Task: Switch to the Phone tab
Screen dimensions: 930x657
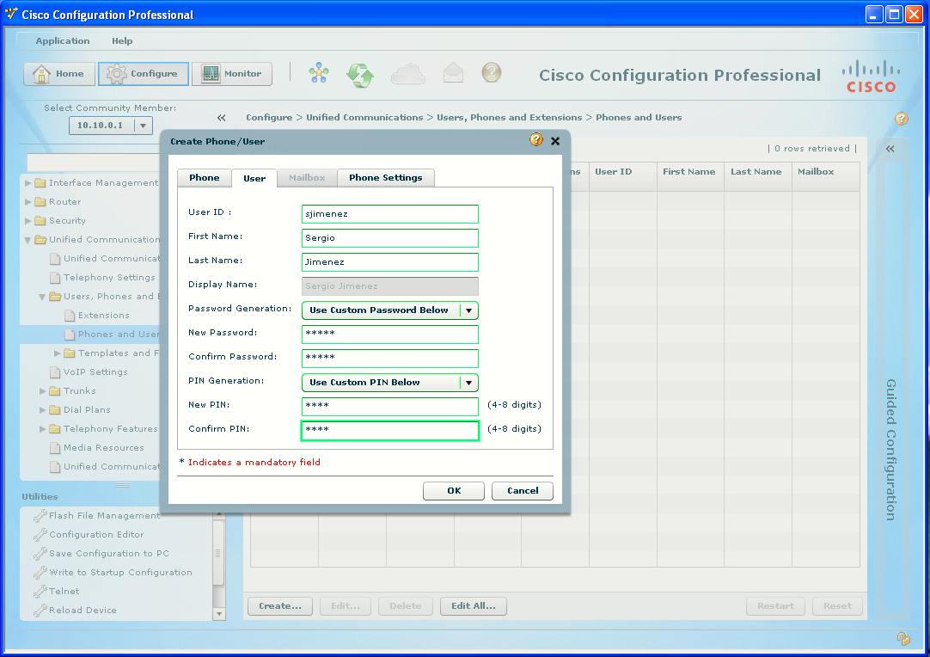Action: pyautogui.click(x=204, y=177)
